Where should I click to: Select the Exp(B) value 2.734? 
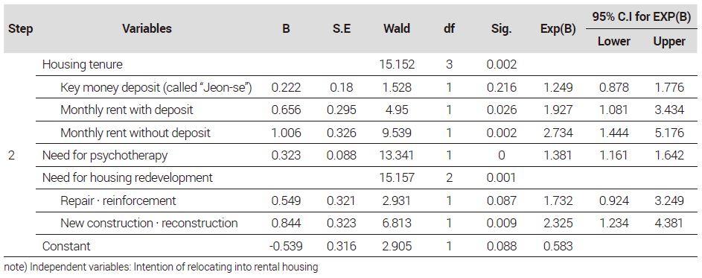point(558,133)
